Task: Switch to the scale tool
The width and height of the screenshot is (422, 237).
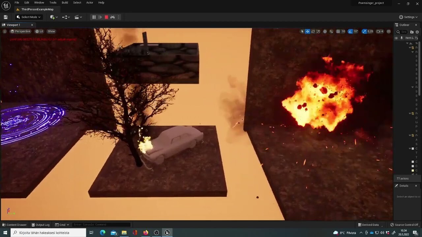Action: [x=318, y=31]
